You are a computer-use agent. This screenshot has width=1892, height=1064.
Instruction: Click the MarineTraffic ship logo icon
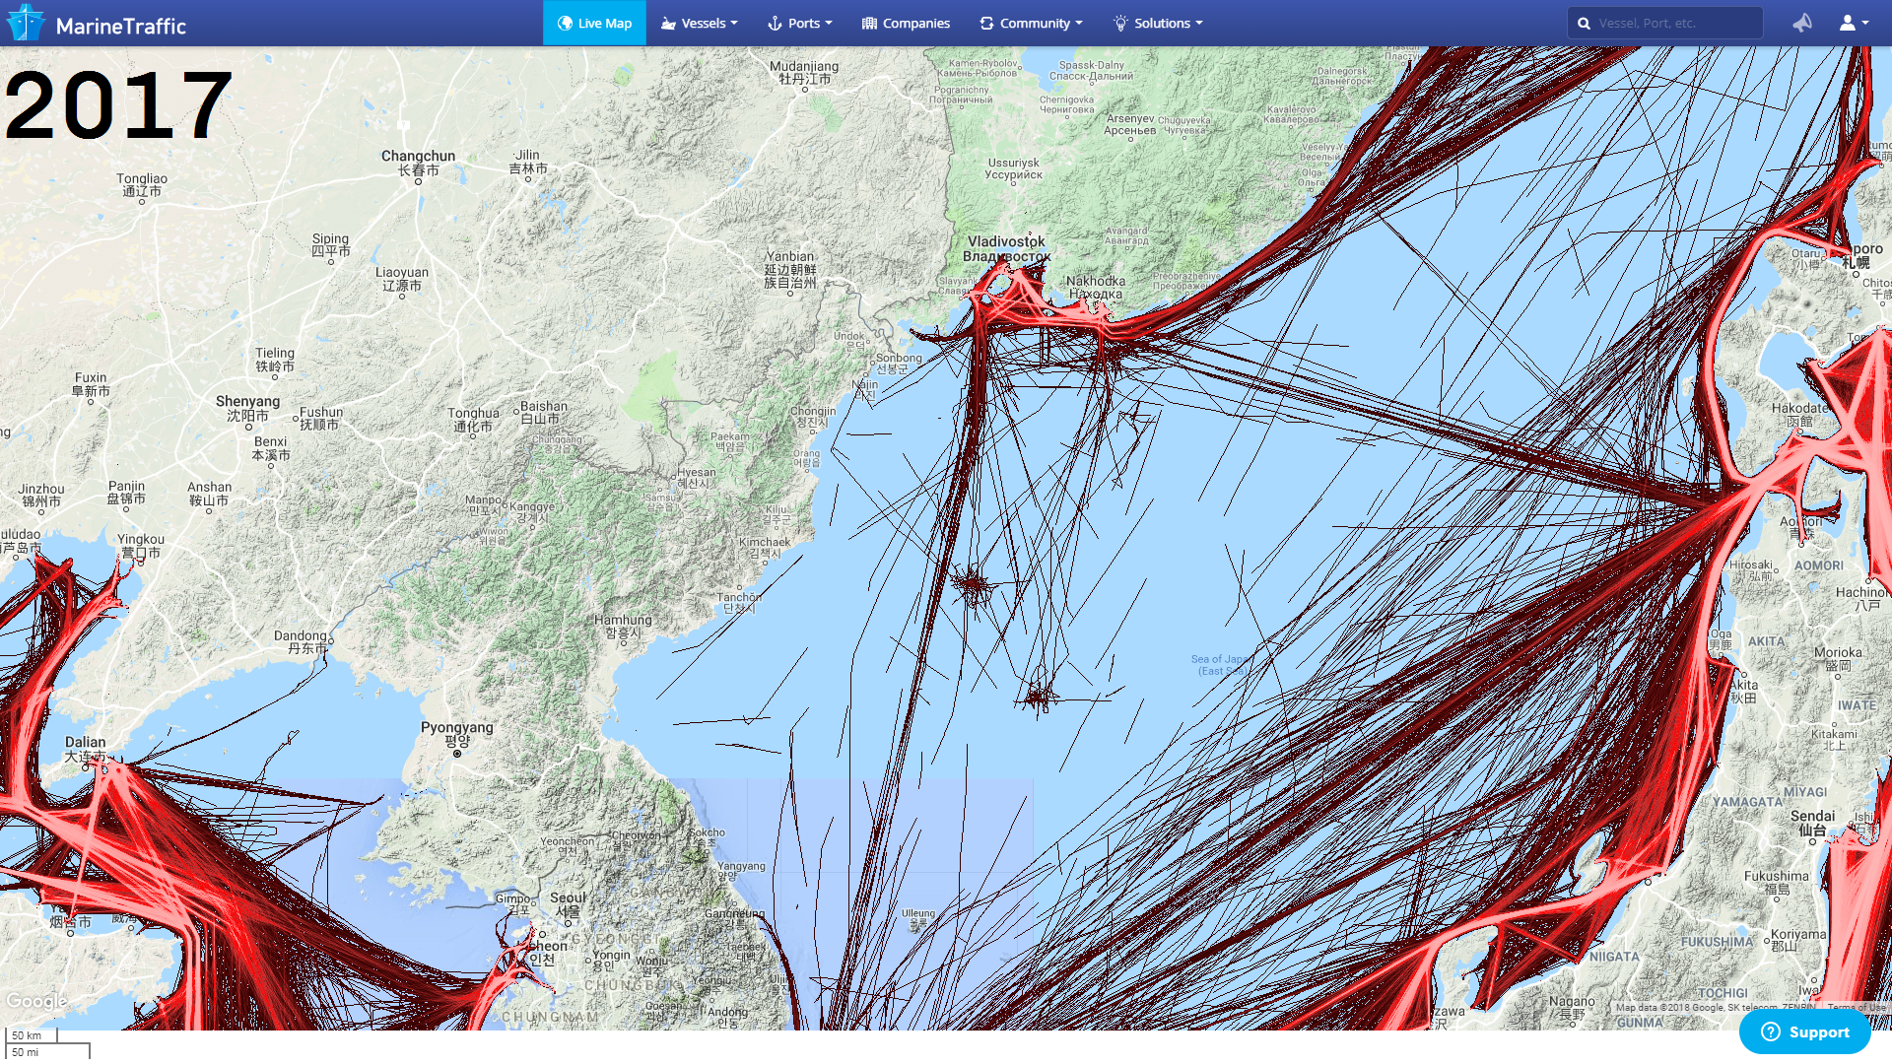(26, 23)
